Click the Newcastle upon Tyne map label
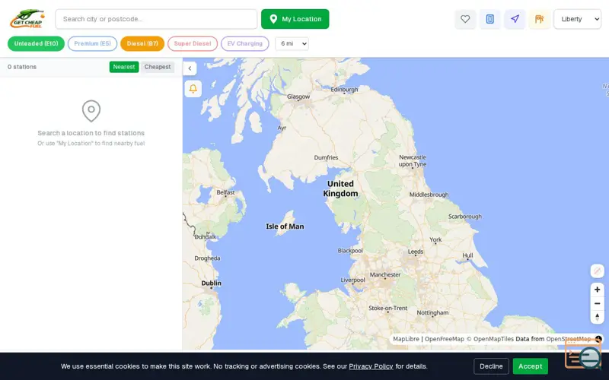 (413, 160)
